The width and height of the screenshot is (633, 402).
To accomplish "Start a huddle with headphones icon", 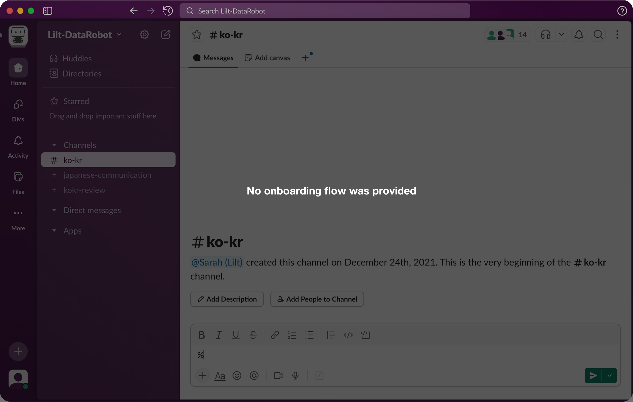I will [546, 35].
